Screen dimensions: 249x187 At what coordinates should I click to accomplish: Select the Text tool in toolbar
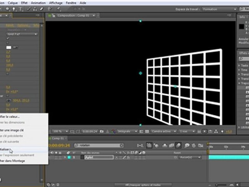[x=21, y=9]
